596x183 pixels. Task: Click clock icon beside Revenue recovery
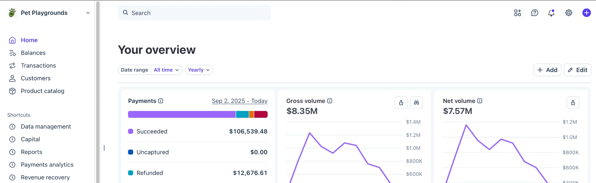(12, 177)
